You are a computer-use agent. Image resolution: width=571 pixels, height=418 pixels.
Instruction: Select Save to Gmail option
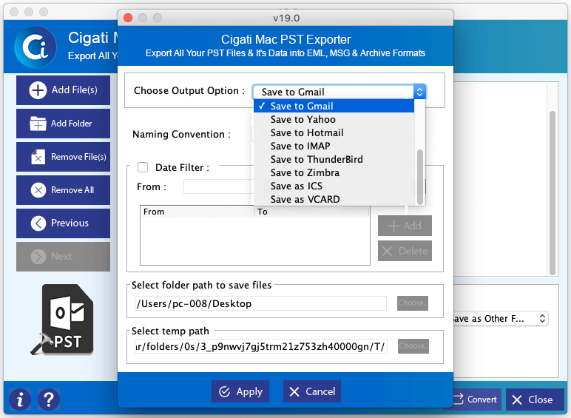click(x=334, y=106)
